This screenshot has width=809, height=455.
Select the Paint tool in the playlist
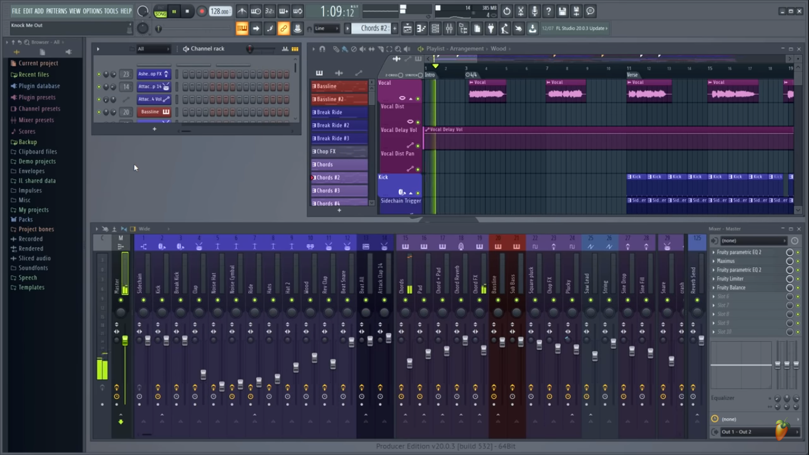pyautogui.click(x=345, y=49)
